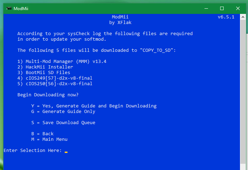Viewport: 248px width, 170px height.
Task: Click the input cursor after Enter Selection Here
Action: [x=66, y=152]
